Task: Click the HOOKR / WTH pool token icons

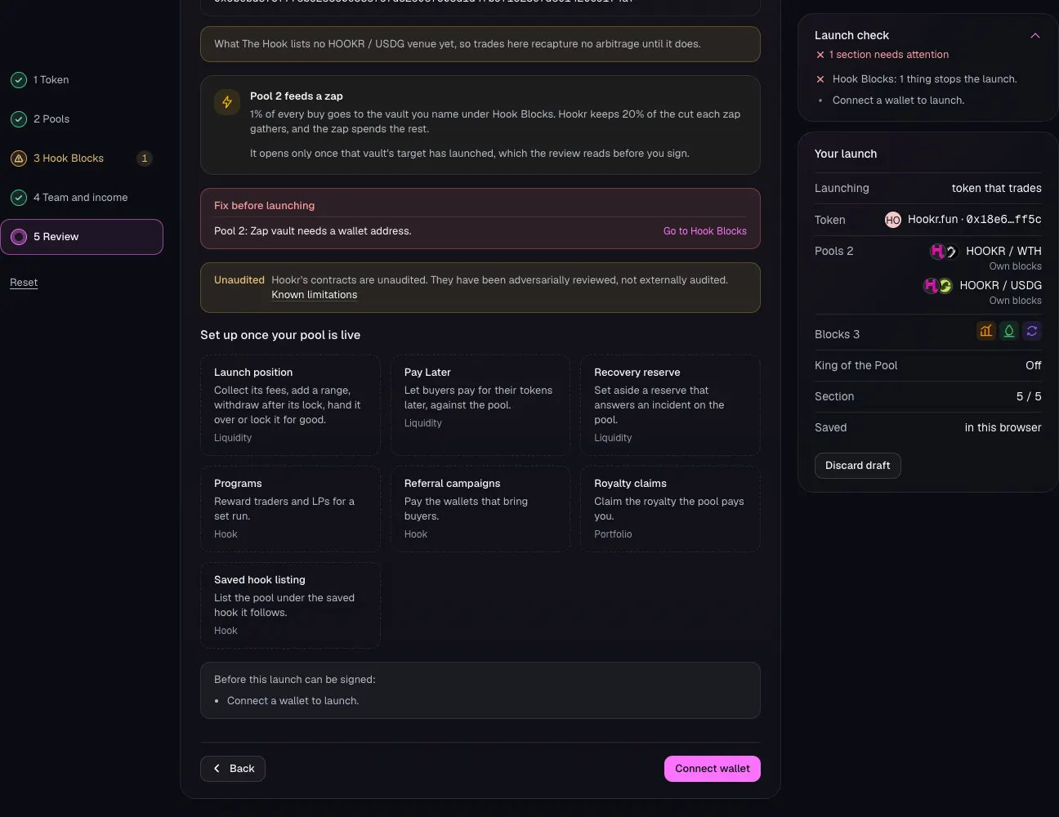Action: [x=944, y=251]
